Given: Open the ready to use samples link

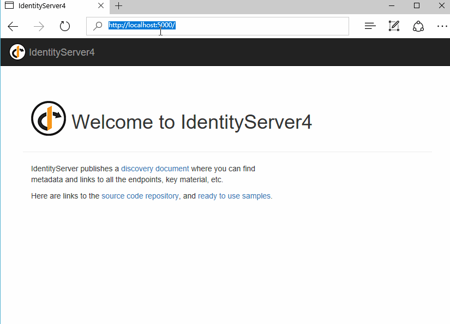Looking at the screenshot, I should point(234,196).
